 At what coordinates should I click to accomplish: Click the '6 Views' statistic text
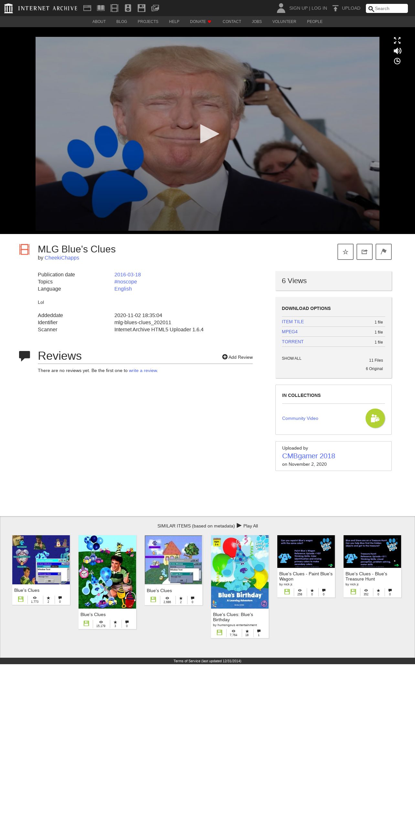click(x=294, y=281)
